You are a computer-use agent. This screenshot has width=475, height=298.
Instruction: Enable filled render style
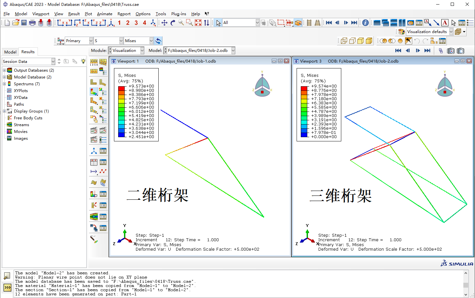361,41
